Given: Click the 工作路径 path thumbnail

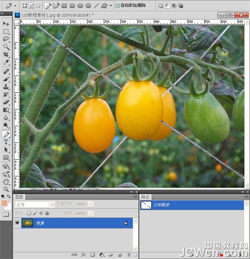Looking at the screenshot, I should pos(146,205).
